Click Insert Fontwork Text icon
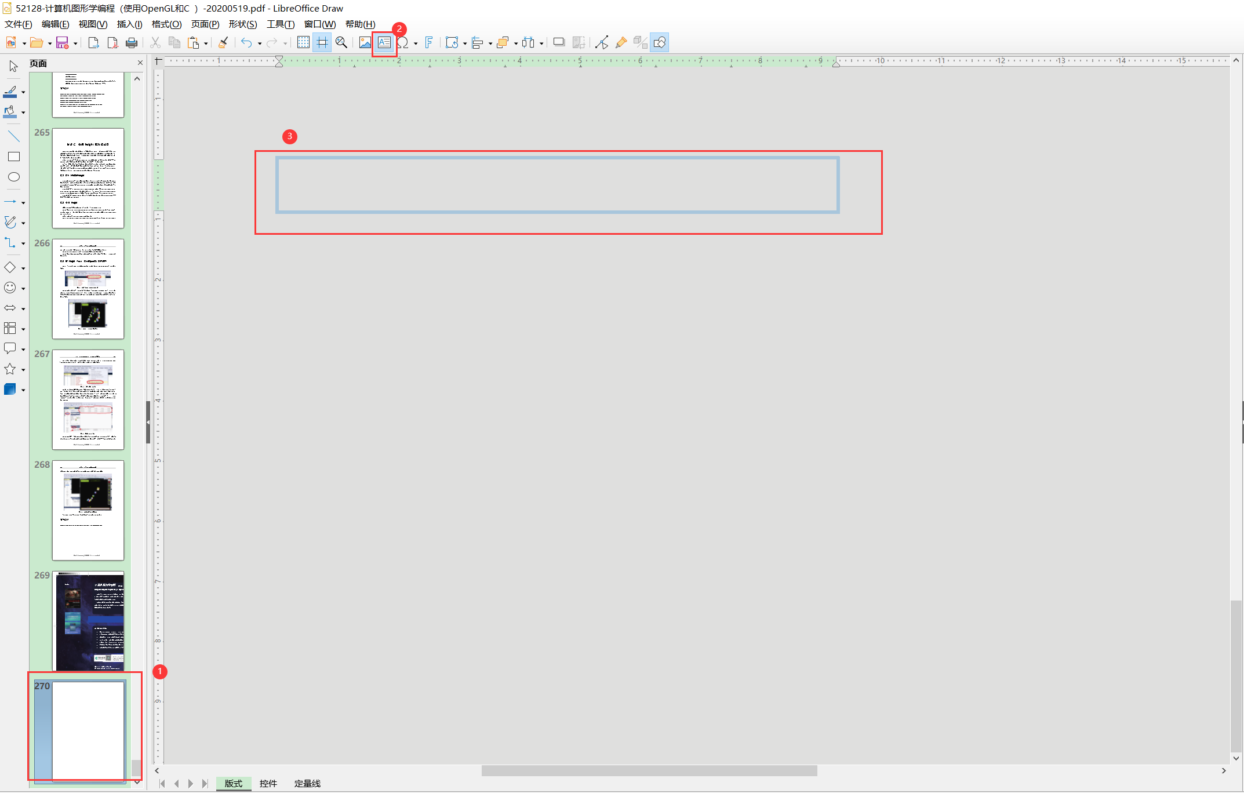1244x793 pixels. [x=428, y=42]
